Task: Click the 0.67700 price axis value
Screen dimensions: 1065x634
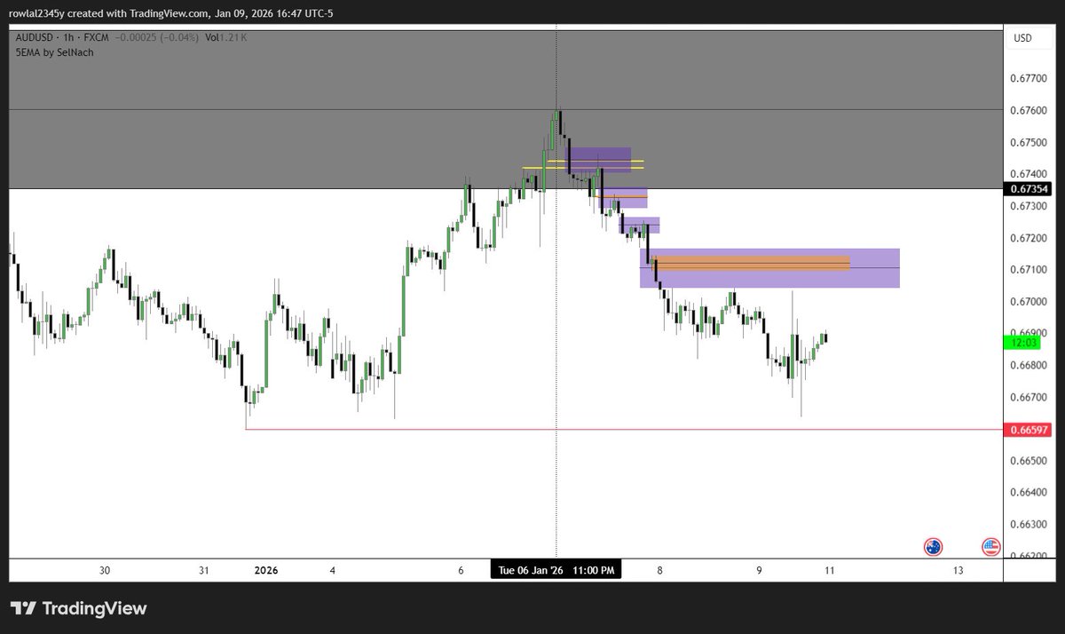Action: pos(1027,79)
